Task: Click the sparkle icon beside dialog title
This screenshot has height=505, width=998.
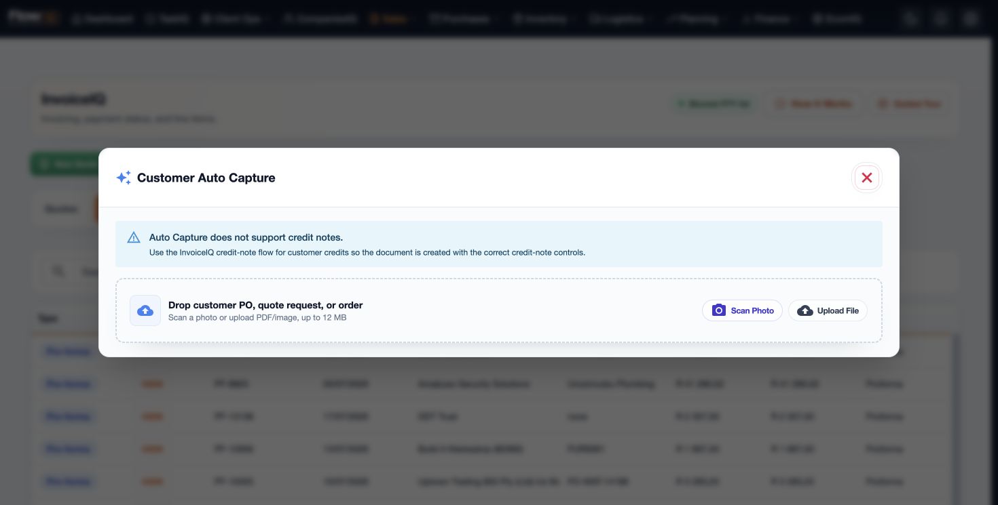Action: click(124, 178)
